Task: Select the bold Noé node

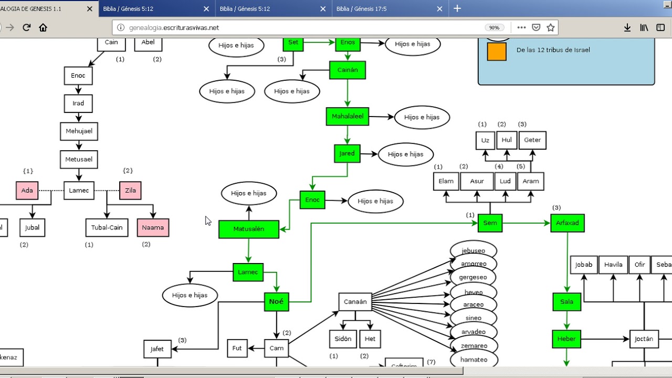Action: click(x=276, y=302)
